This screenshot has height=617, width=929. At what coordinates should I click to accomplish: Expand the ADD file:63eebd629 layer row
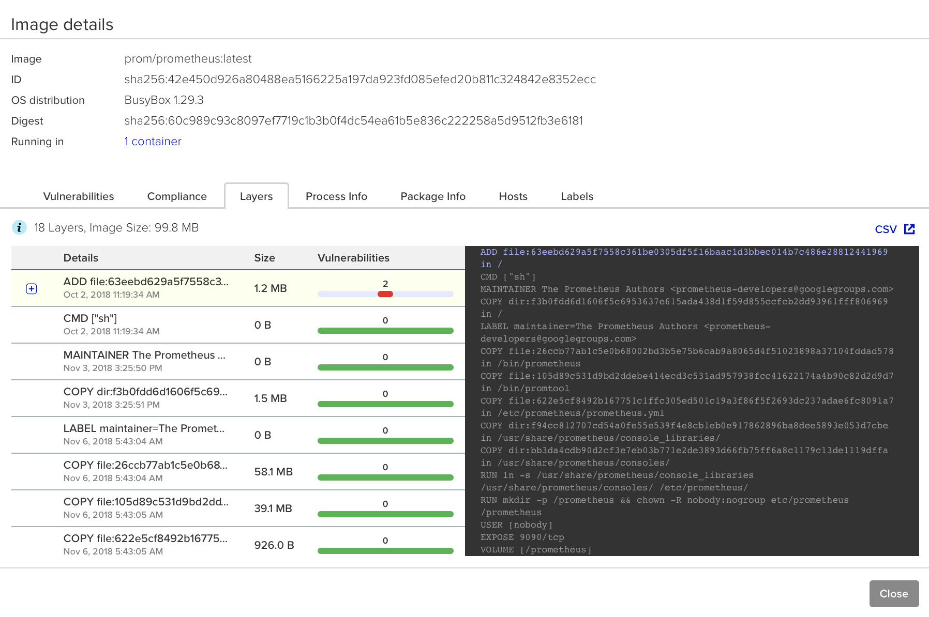(x=32, y=289)
